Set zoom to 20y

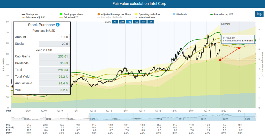point(122,22)
